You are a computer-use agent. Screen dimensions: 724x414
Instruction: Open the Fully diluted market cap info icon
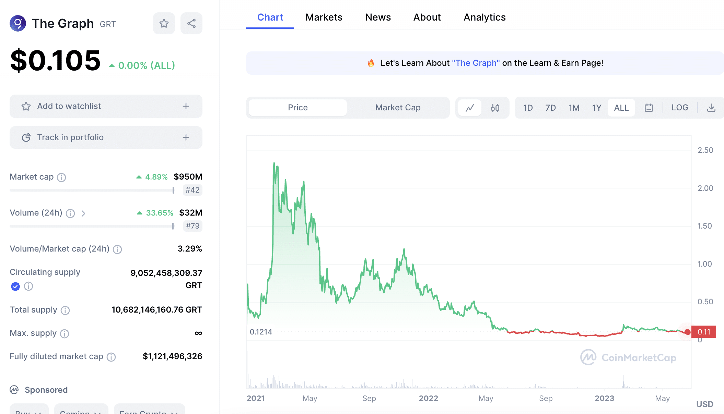click(x=111, y=357)
